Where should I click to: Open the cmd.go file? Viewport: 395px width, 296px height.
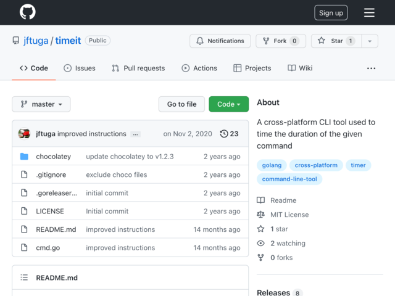click(x=48, y=248)
